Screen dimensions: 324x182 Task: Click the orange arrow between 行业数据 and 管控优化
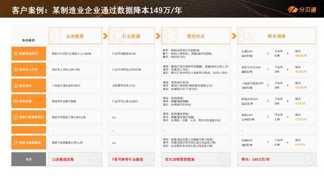pos(158,36)
